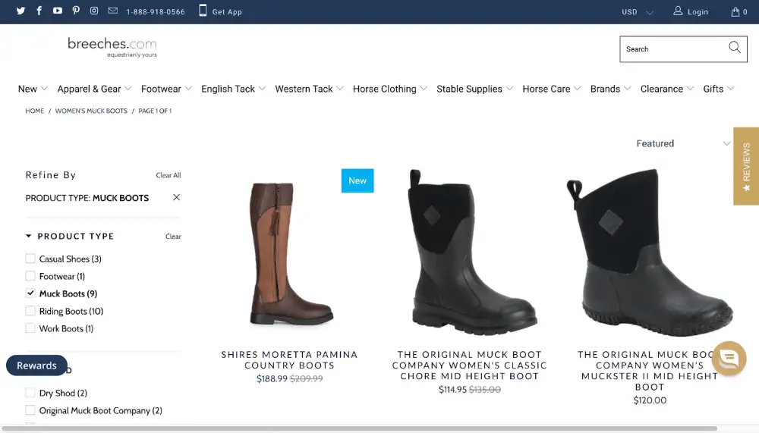Go to the HOME breadcrumb
The image size is (759, 433).
click(x=35, y=111)
